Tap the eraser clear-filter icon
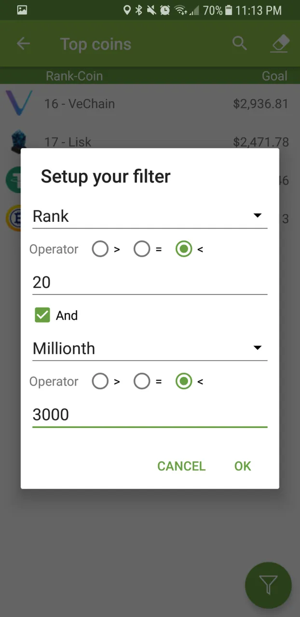 (280, 43)
